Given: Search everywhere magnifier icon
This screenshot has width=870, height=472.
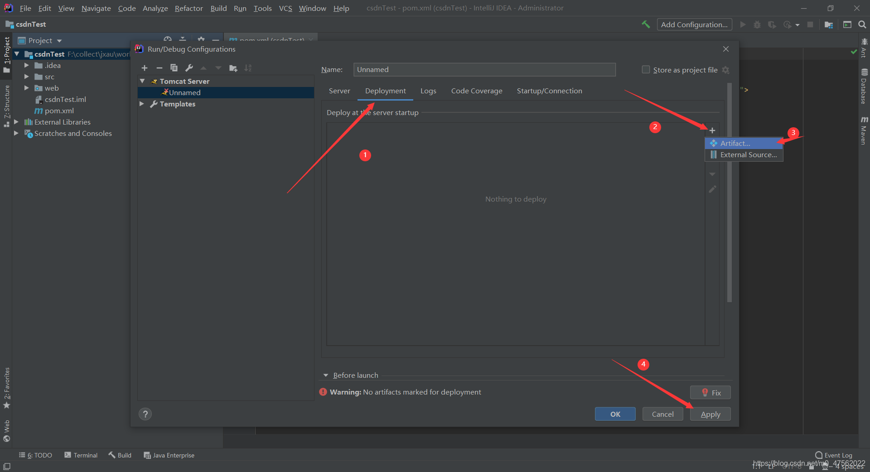Looking at the screenshot, I should point(862,24).
